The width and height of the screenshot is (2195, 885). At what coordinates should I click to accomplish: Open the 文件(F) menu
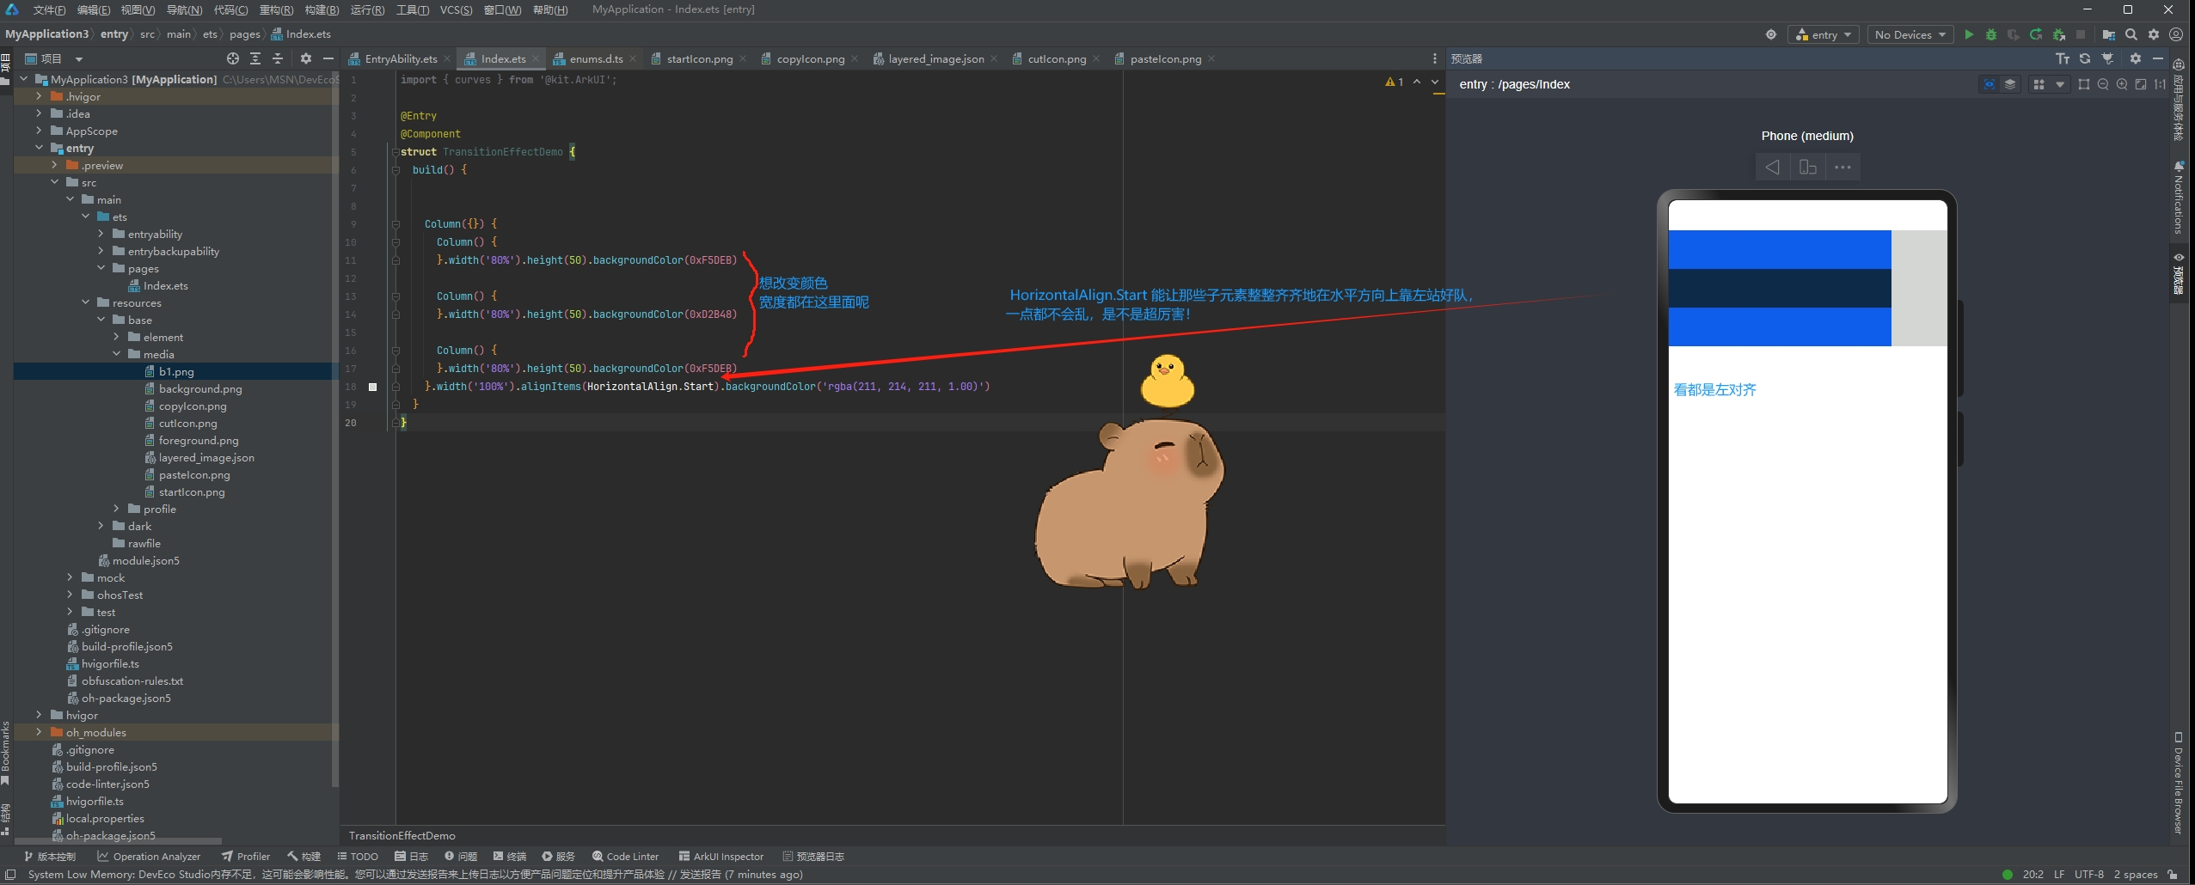coord(49,10)
